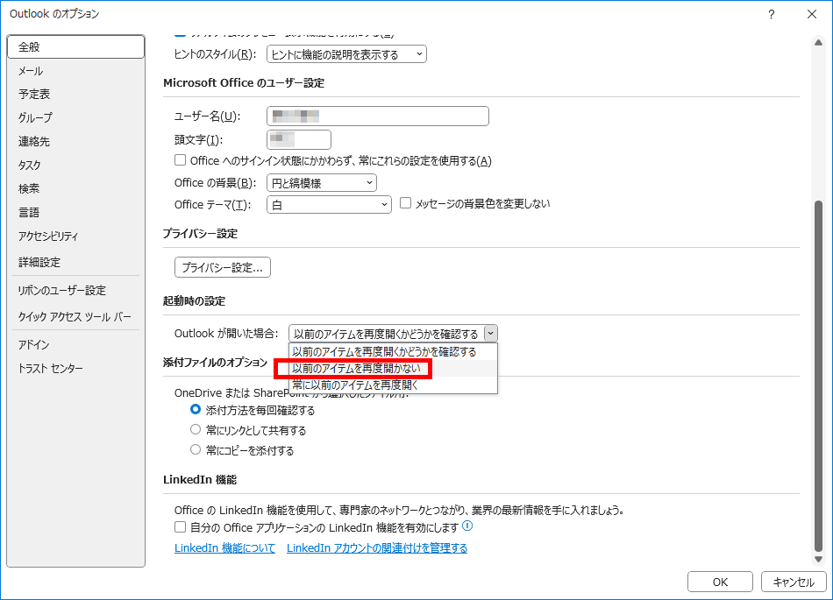This screenshot has height=600, width=833.
Task: Enable LinkedIn features checkbox
Action: (180, 527)
